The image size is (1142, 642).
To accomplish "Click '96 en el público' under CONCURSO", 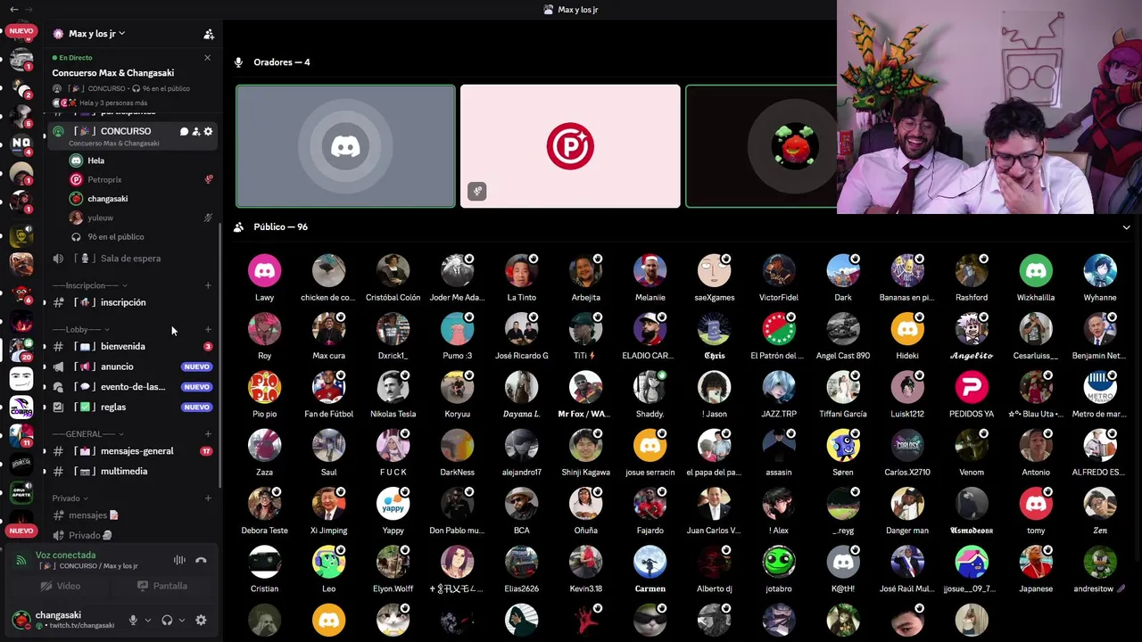I will point(116,237).
